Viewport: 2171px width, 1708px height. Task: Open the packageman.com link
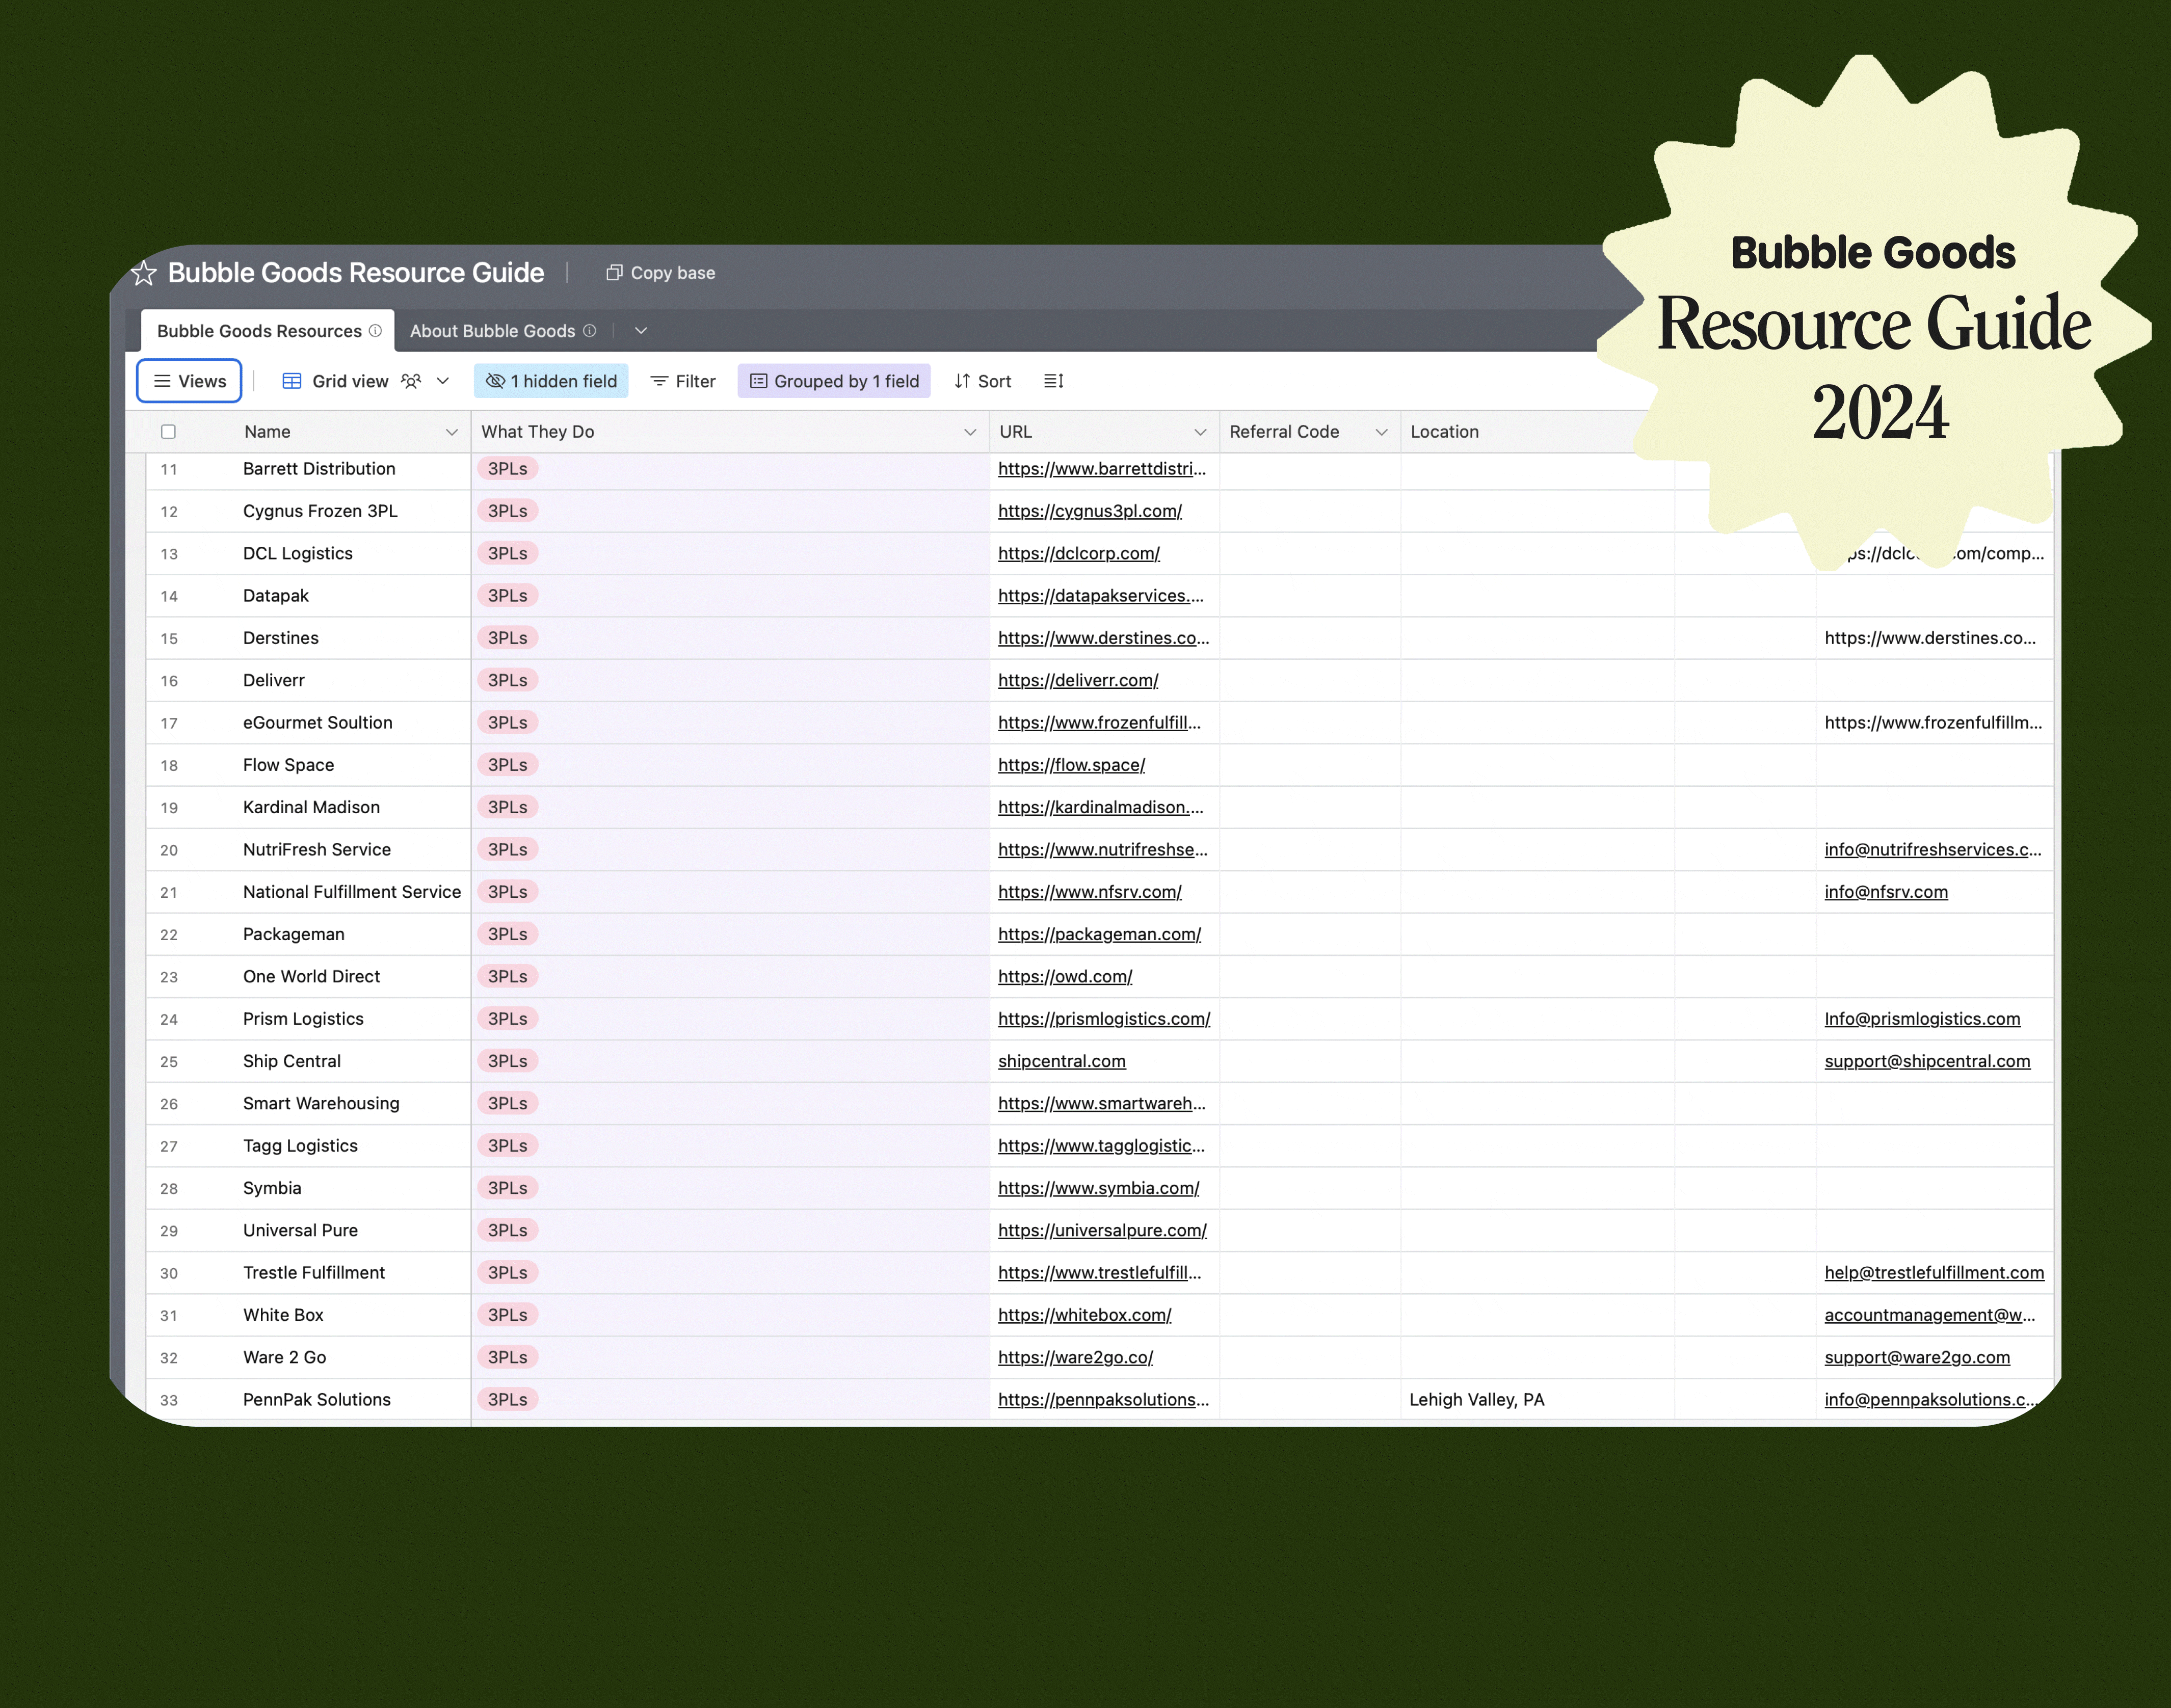coord(1099,934)
